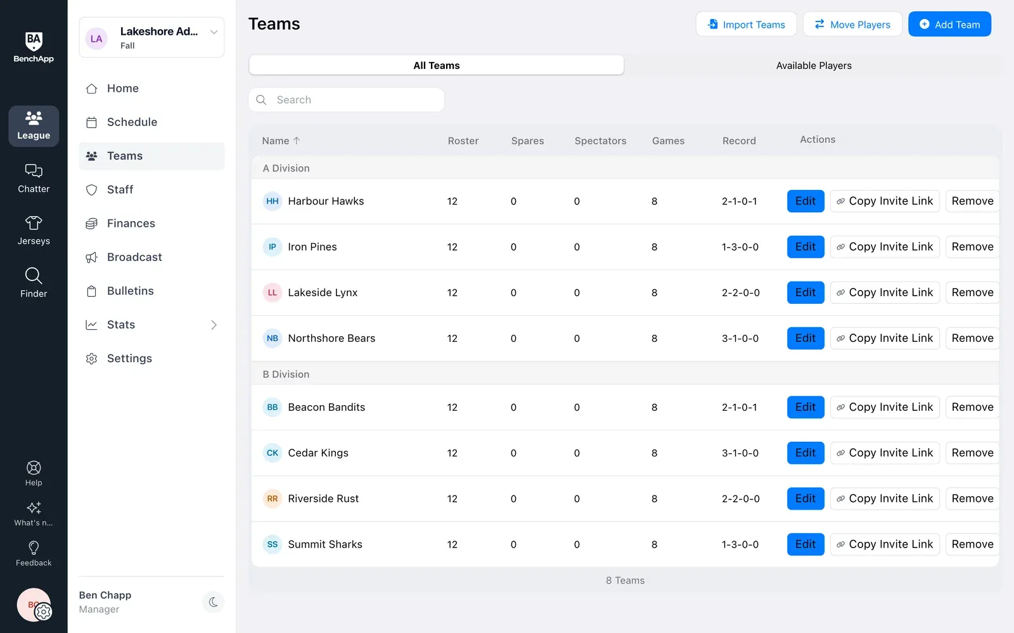Copy invite link for Lakeside Lynx
The height and width of the screenshot is (633, 1014).
[885, 292]
